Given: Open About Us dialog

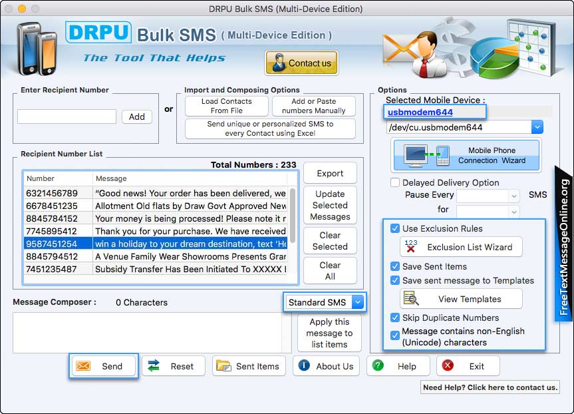Looking at the screenshot, I should pos(326,365).
